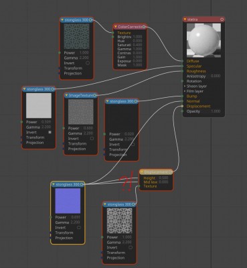
Task: Click the output pin on the Displacement node
Action: [170, 172]
